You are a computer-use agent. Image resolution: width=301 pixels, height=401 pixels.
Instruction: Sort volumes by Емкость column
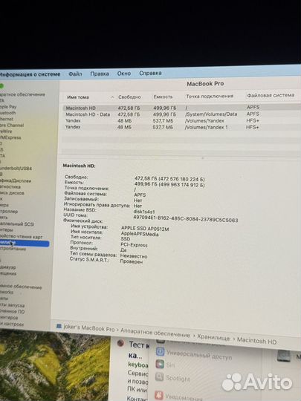click(163, 97)
